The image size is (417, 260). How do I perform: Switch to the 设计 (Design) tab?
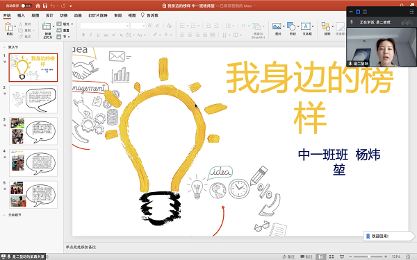point(49,15)
